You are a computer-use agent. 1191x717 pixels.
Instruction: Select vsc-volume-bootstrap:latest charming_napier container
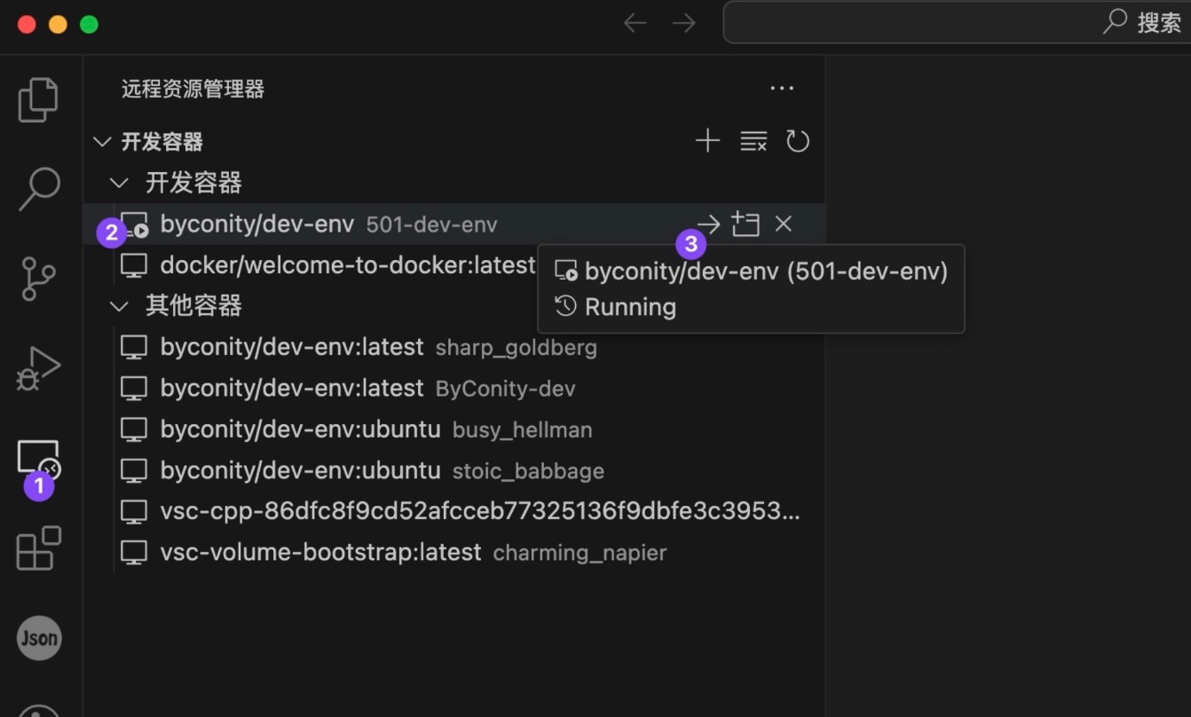pos(454,552)
